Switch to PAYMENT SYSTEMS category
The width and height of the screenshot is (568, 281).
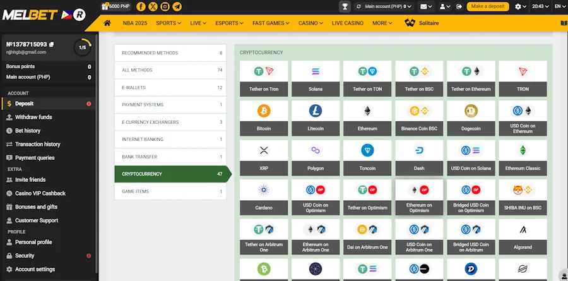tap(170, 105)
